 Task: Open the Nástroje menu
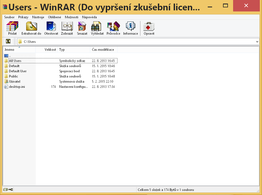pos(38,17)
